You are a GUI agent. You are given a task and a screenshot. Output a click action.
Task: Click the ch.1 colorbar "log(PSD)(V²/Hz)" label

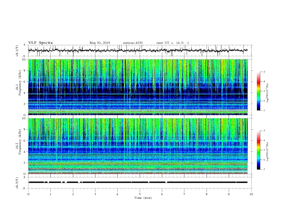pos(268,93)
